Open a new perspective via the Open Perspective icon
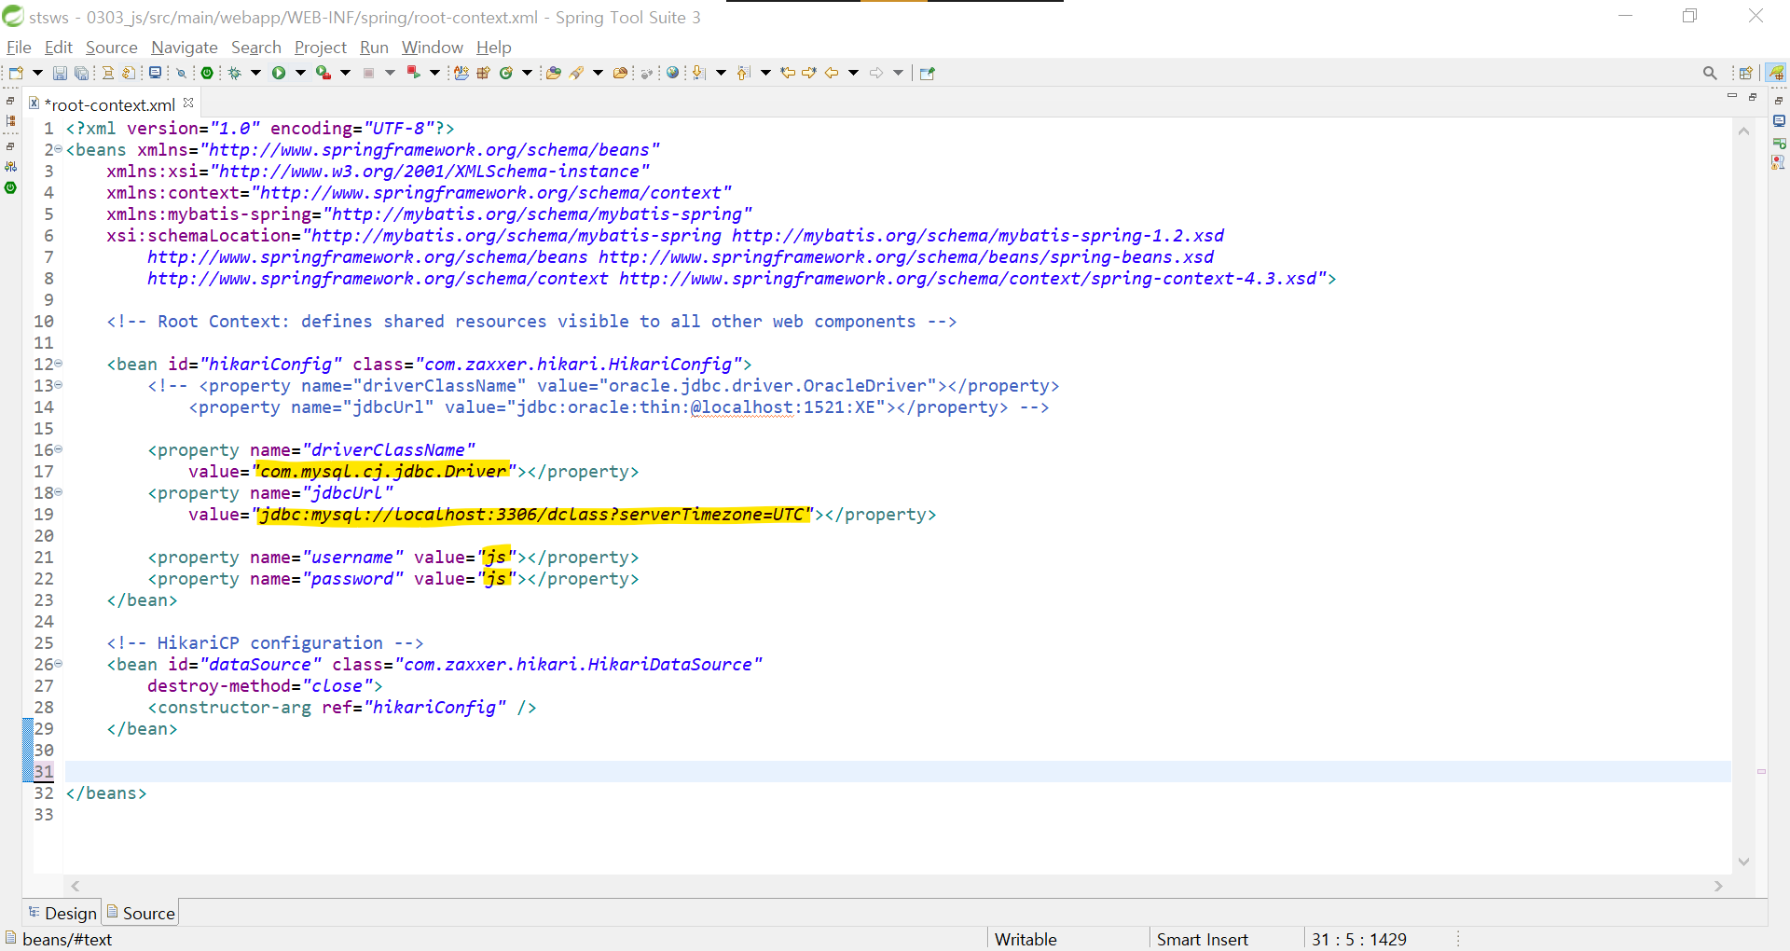 [x=1746, y=72]
